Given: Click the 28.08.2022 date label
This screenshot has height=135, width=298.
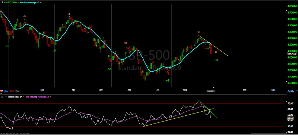Looking at the screenshot, I should point(211,91).
